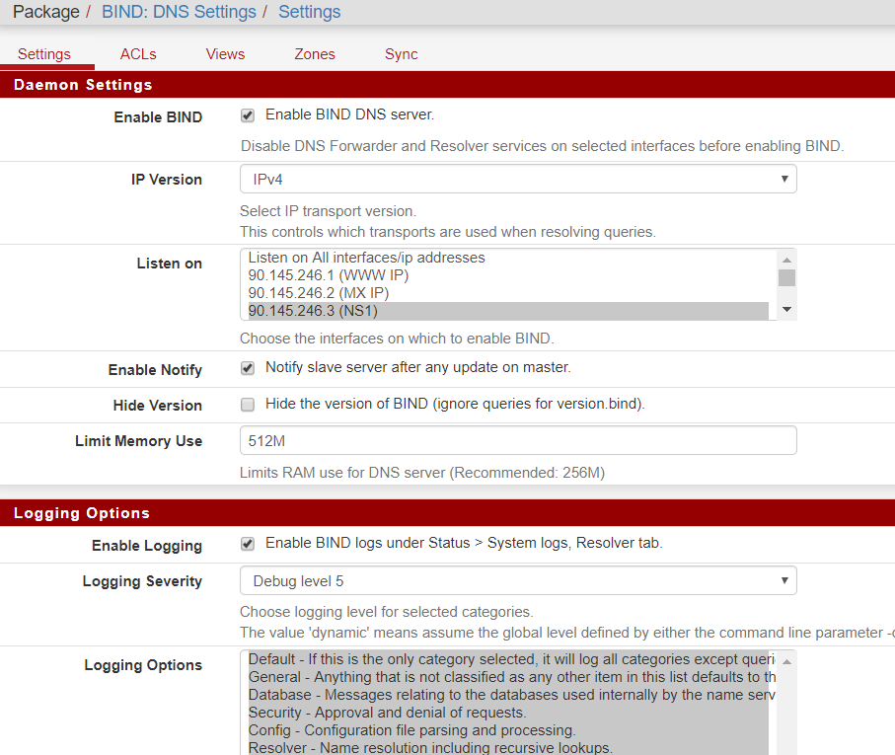
Task: Click the Package breadcrumb text
Action: tap(46, 12)
